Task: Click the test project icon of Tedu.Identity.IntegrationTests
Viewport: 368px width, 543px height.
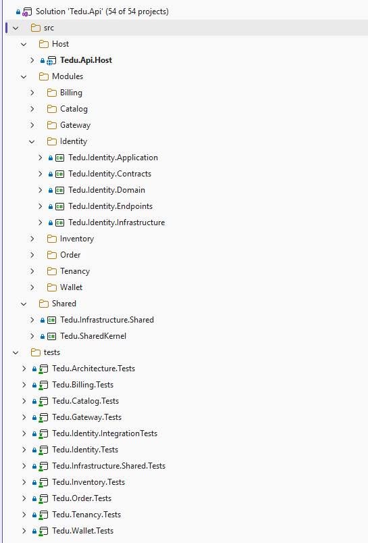Action: [x=43, y=434]
